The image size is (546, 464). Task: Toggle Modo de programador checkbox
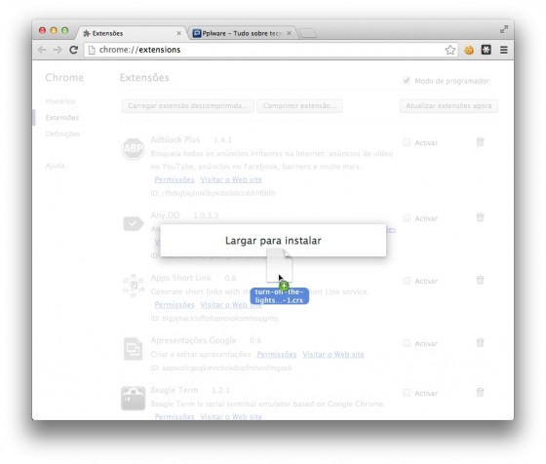(406, 81)
